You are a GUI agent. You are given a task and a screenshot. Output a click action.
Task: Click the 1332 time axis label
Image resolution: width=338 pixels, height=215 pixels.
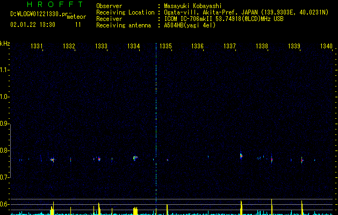tap(69, 46)
